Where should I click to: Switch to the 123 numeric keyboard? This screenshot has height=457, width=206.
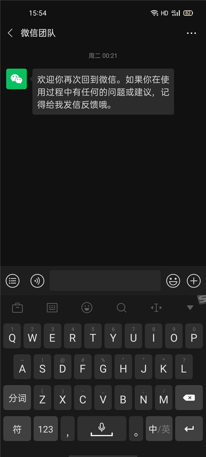click(46, 429)
